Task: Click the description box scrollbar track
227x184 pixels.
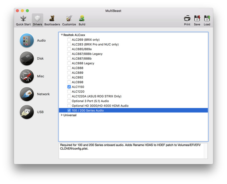Action: tap(206, 151)
